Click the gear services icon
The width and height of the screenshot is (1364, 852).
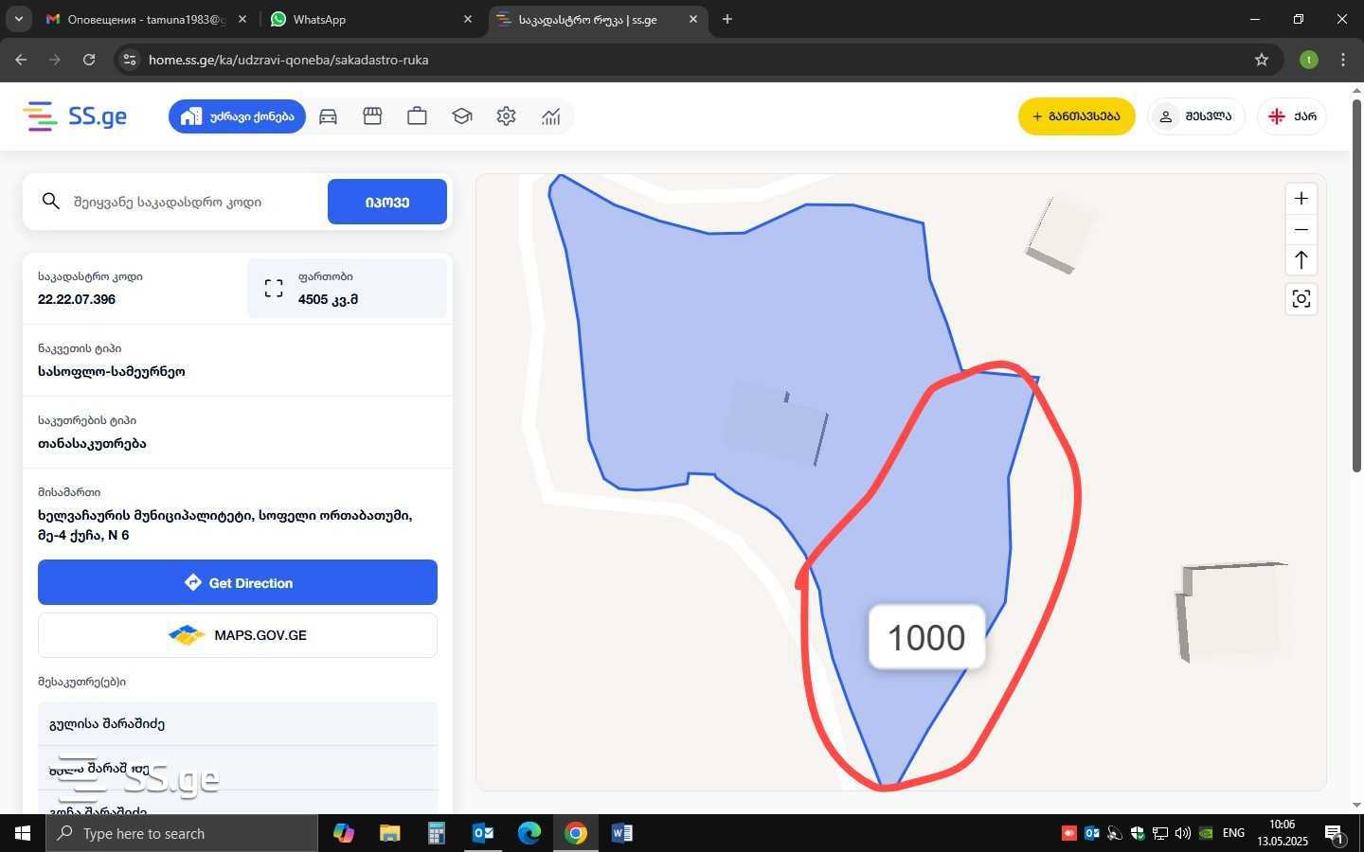[x=506, y=116]
